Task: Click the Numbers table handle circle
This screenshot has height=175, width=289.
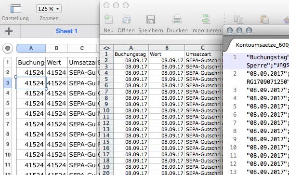Action: (x=8, y=48)
